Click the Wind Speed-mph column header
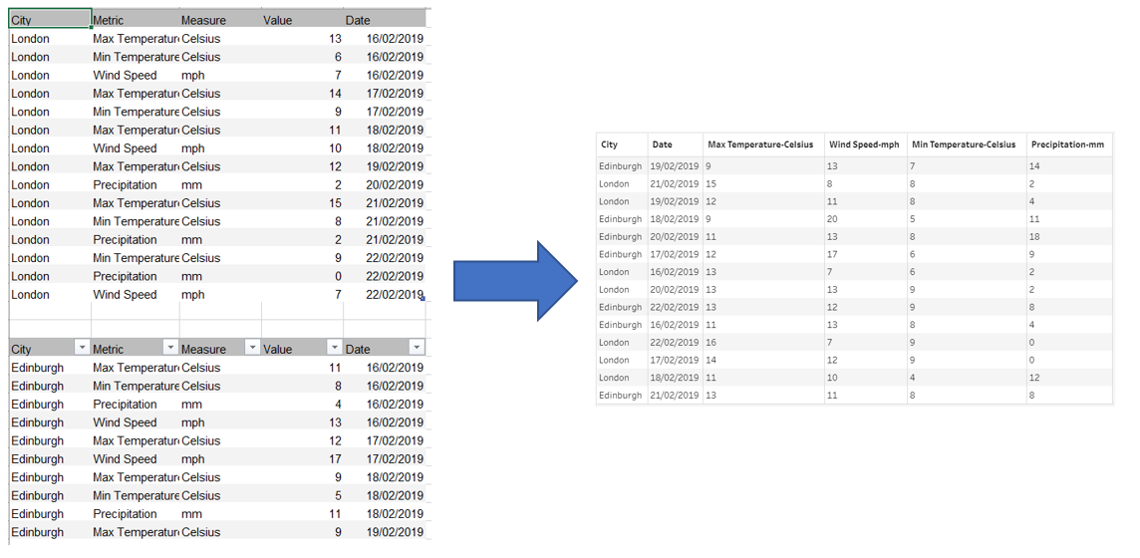Screen dimensions: 1140x558 (x=865, y=144)
